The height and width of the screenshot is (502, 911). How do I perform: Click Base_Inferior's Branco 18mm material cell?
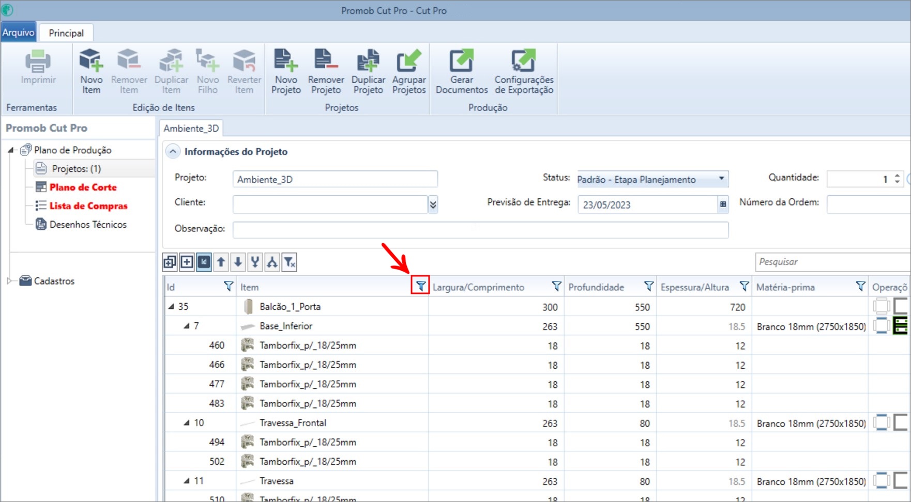click(811, 326)
